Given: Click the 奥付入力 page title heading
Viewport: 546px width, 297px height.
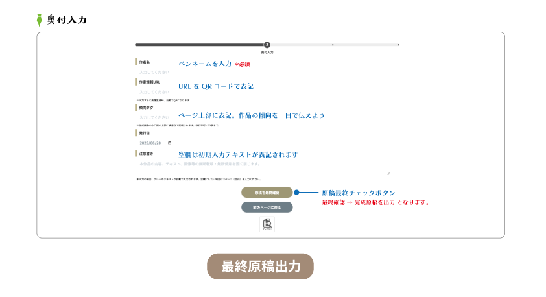Looking at the screenshot, I should [67, 19].
